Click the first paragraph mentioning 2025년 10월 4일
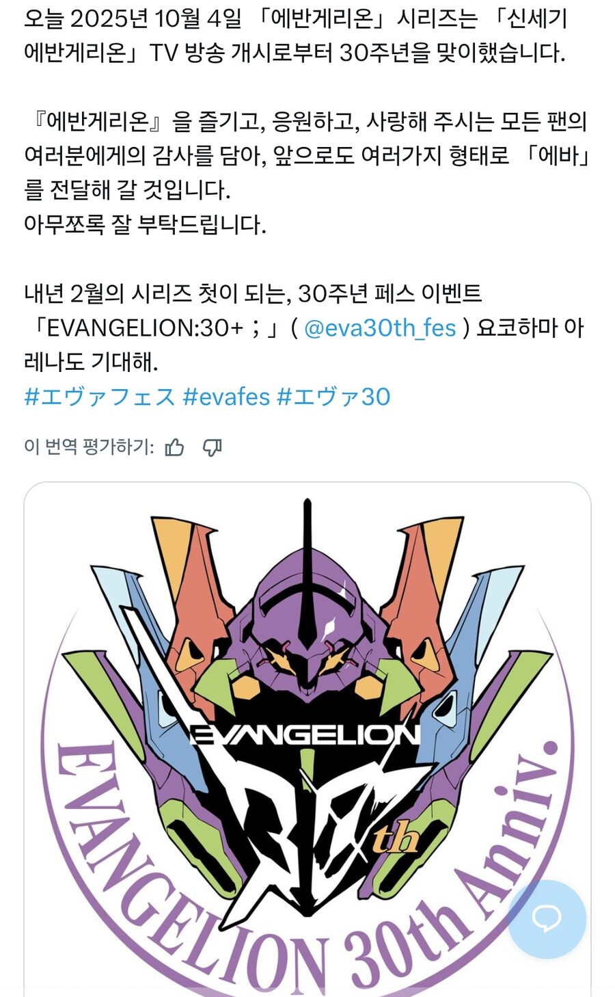615x997 pixels. [x=295, y=36]
